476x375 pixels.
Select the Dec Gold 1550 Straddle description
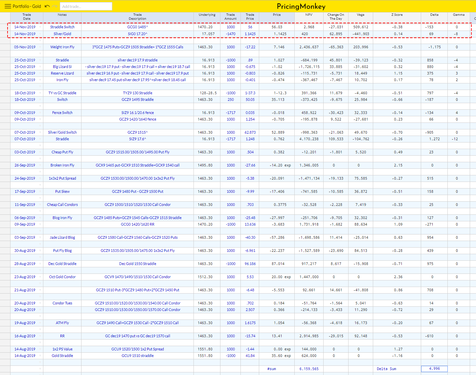point(137,264)
